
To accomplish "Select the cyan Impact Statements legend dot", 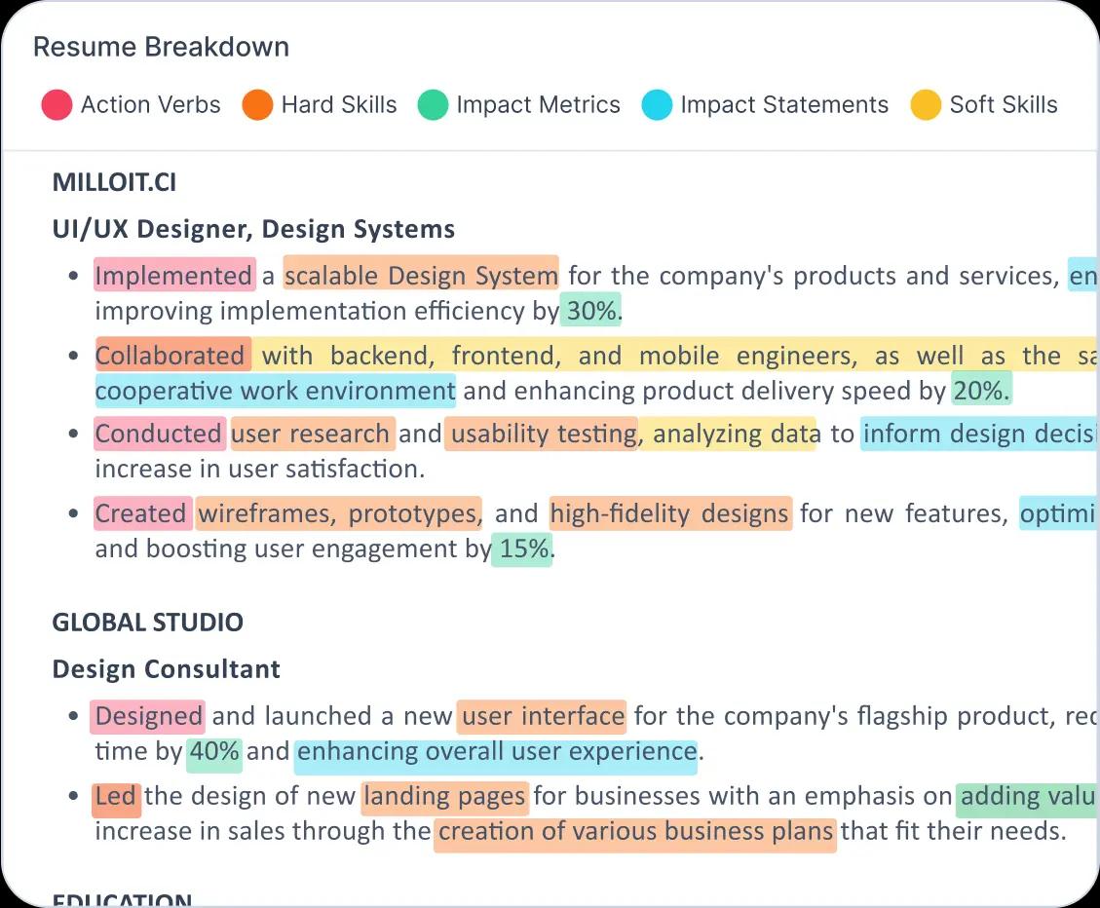I will (657, 105).
